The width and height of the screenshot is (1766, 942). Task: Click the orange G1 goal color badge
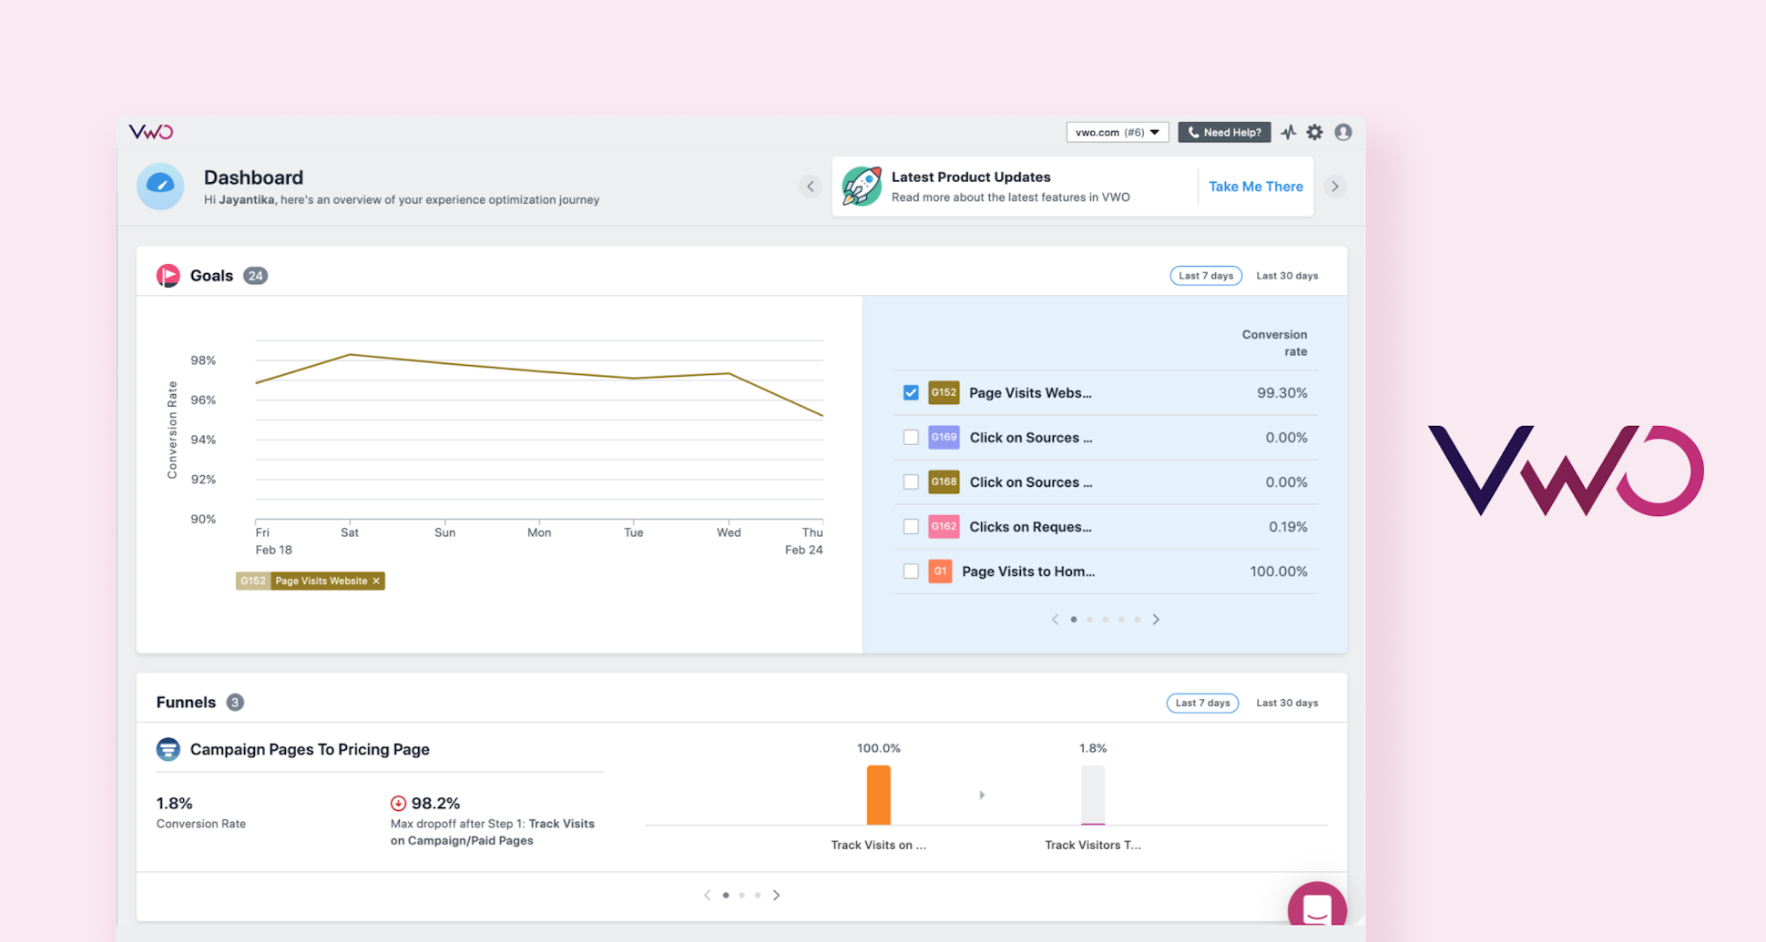(x=940, y=572)
